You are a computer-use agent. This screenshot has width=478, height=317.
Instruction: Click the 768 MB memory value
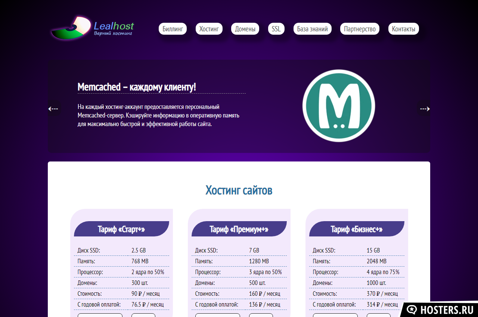coord(140,261)
